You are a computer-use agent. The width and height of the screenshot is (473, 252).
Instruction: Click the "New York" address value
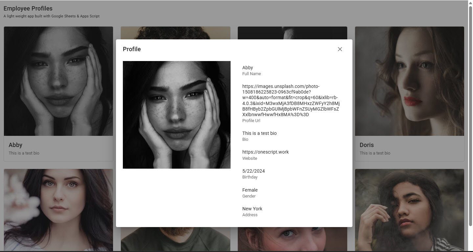pyautogui.click(x=252, y=209)
